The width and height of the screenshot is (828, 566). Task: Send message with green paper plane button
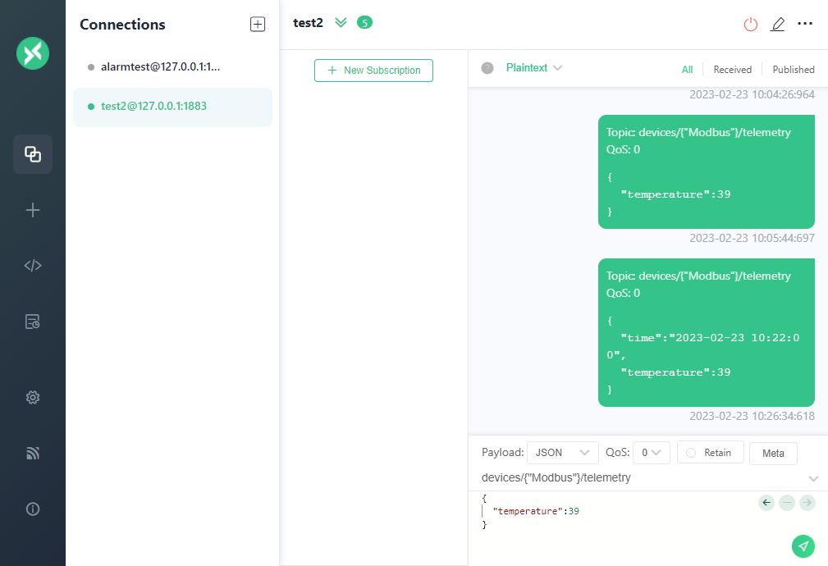803,545
